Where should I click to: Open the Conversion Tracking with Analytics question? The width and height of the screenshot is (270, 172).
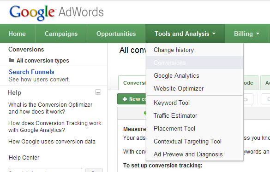pyautogui.click(x=55, y=126)
